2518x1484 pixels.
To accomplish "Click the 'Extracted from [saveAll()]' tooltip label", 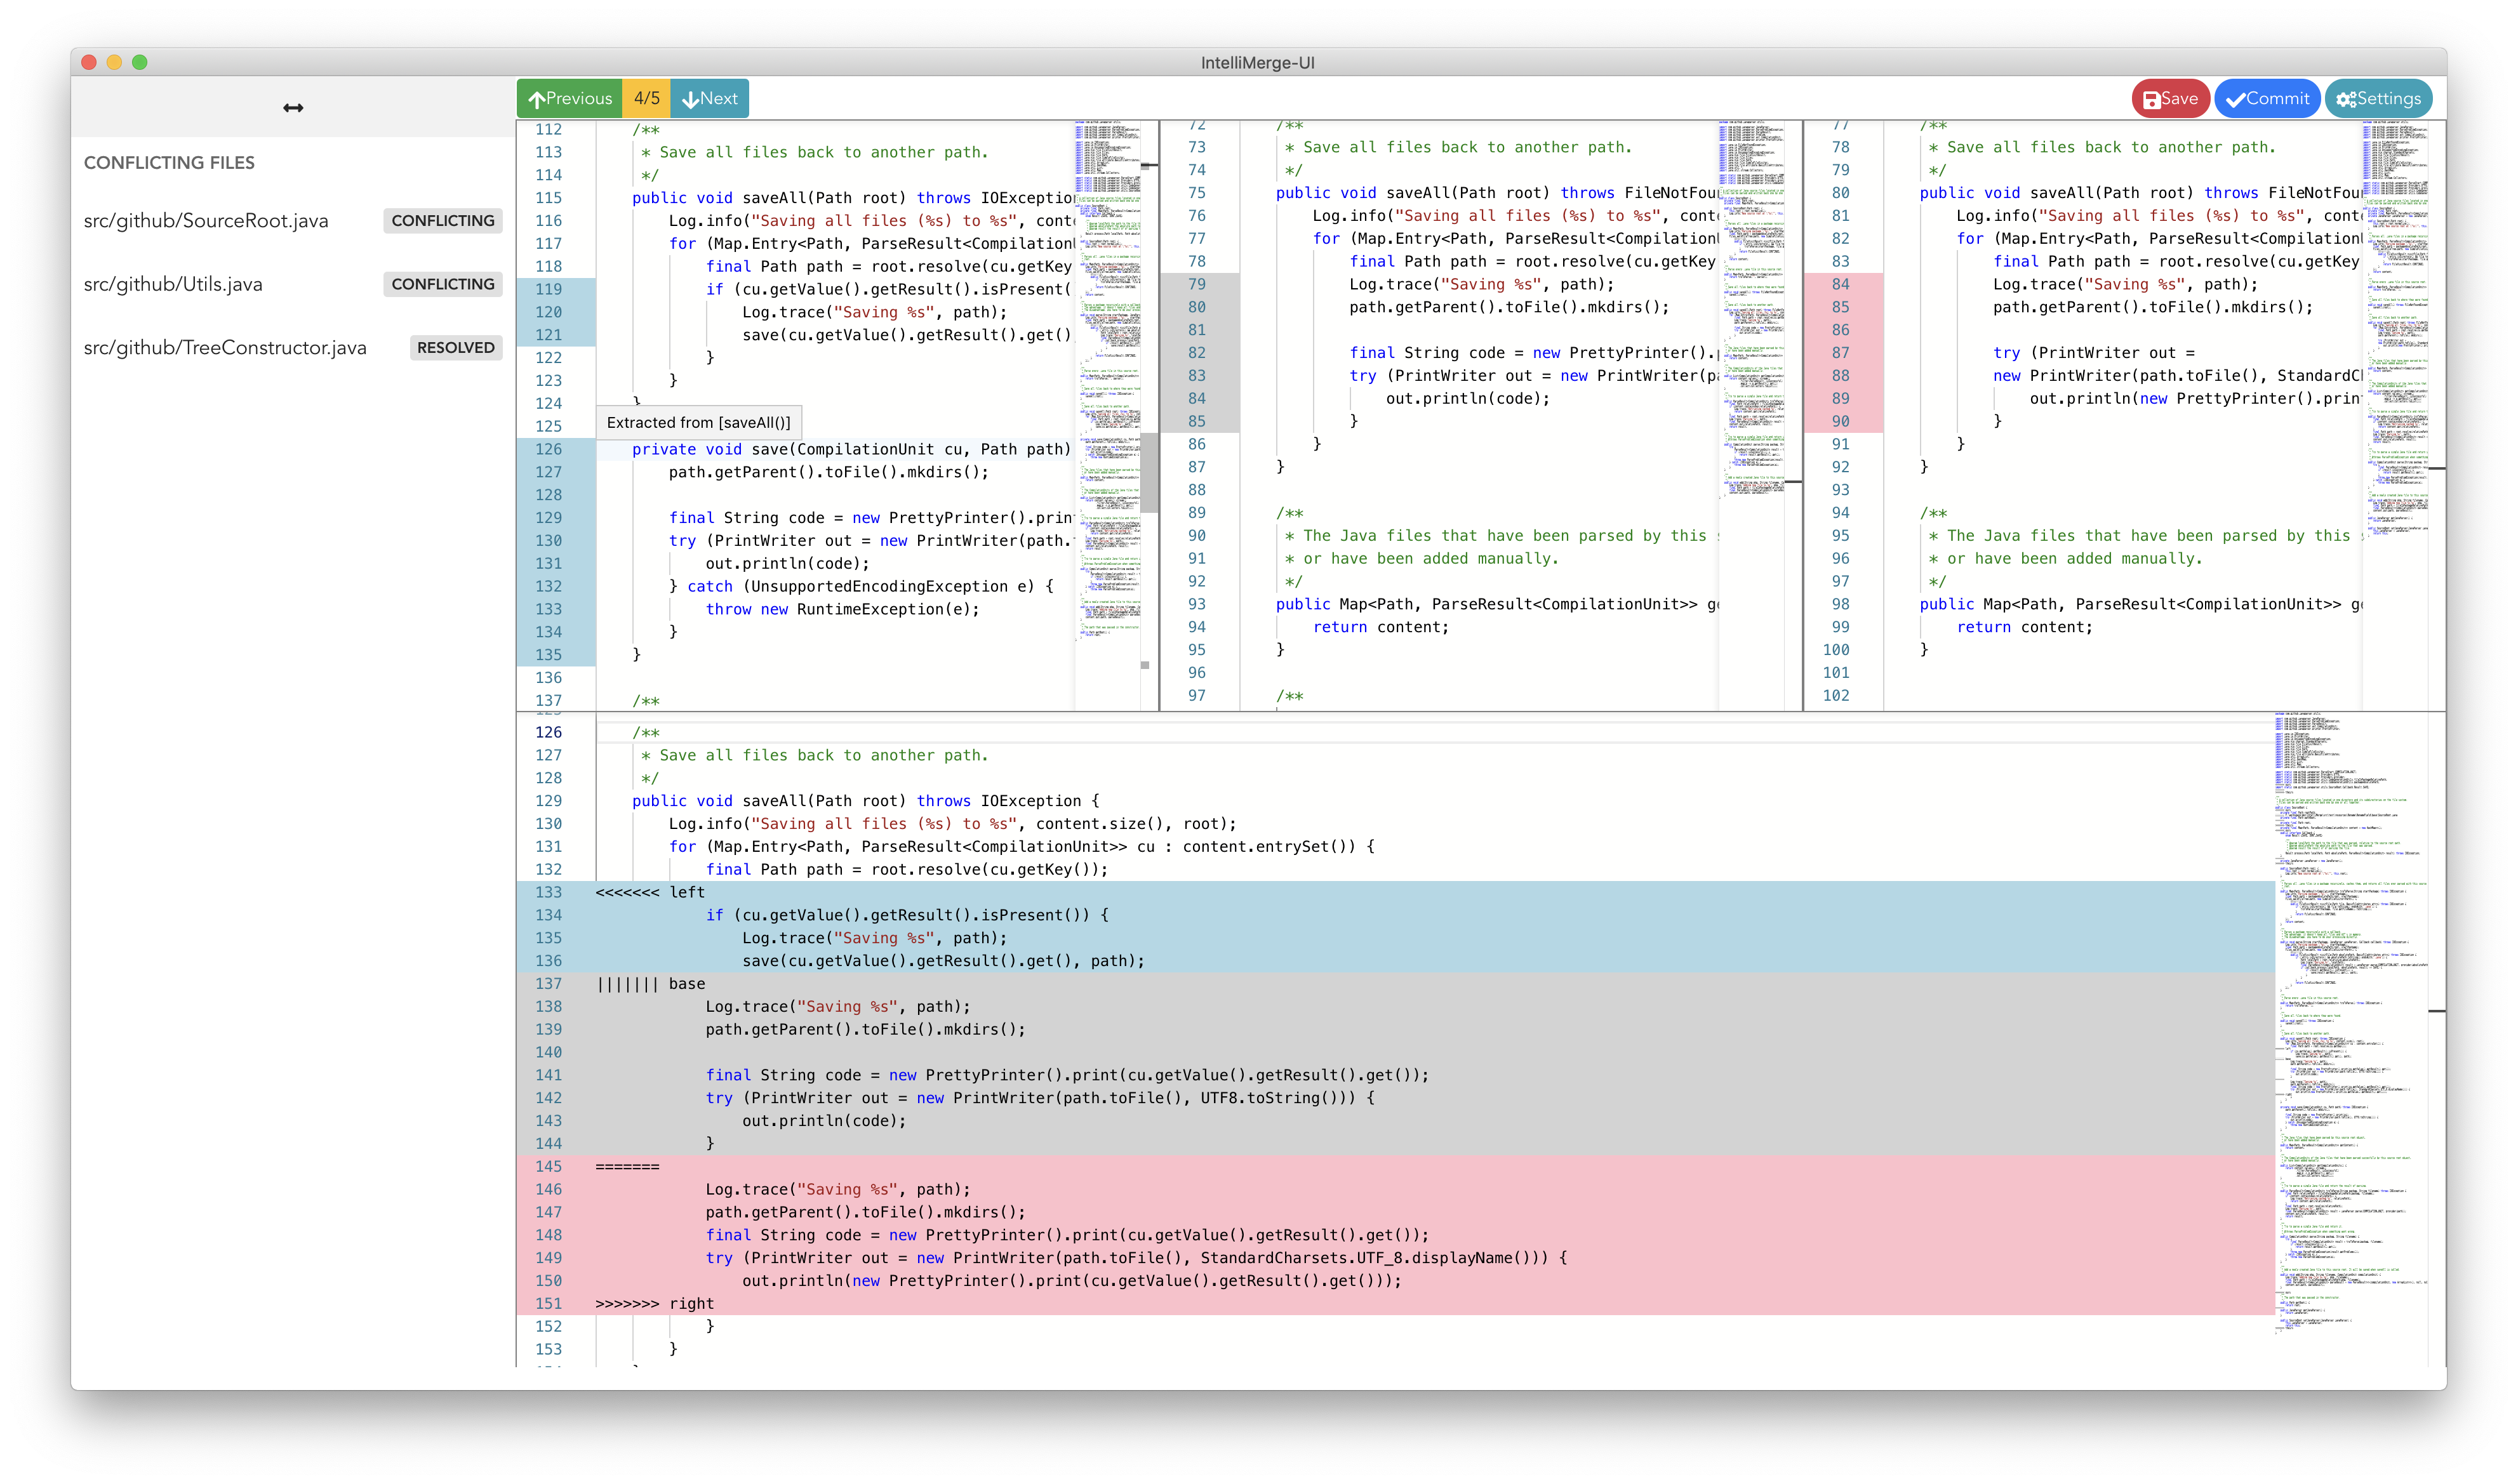I will point(698,423).
